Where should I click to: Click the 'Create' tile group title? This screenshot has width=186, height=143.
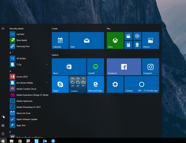point(55,29)
